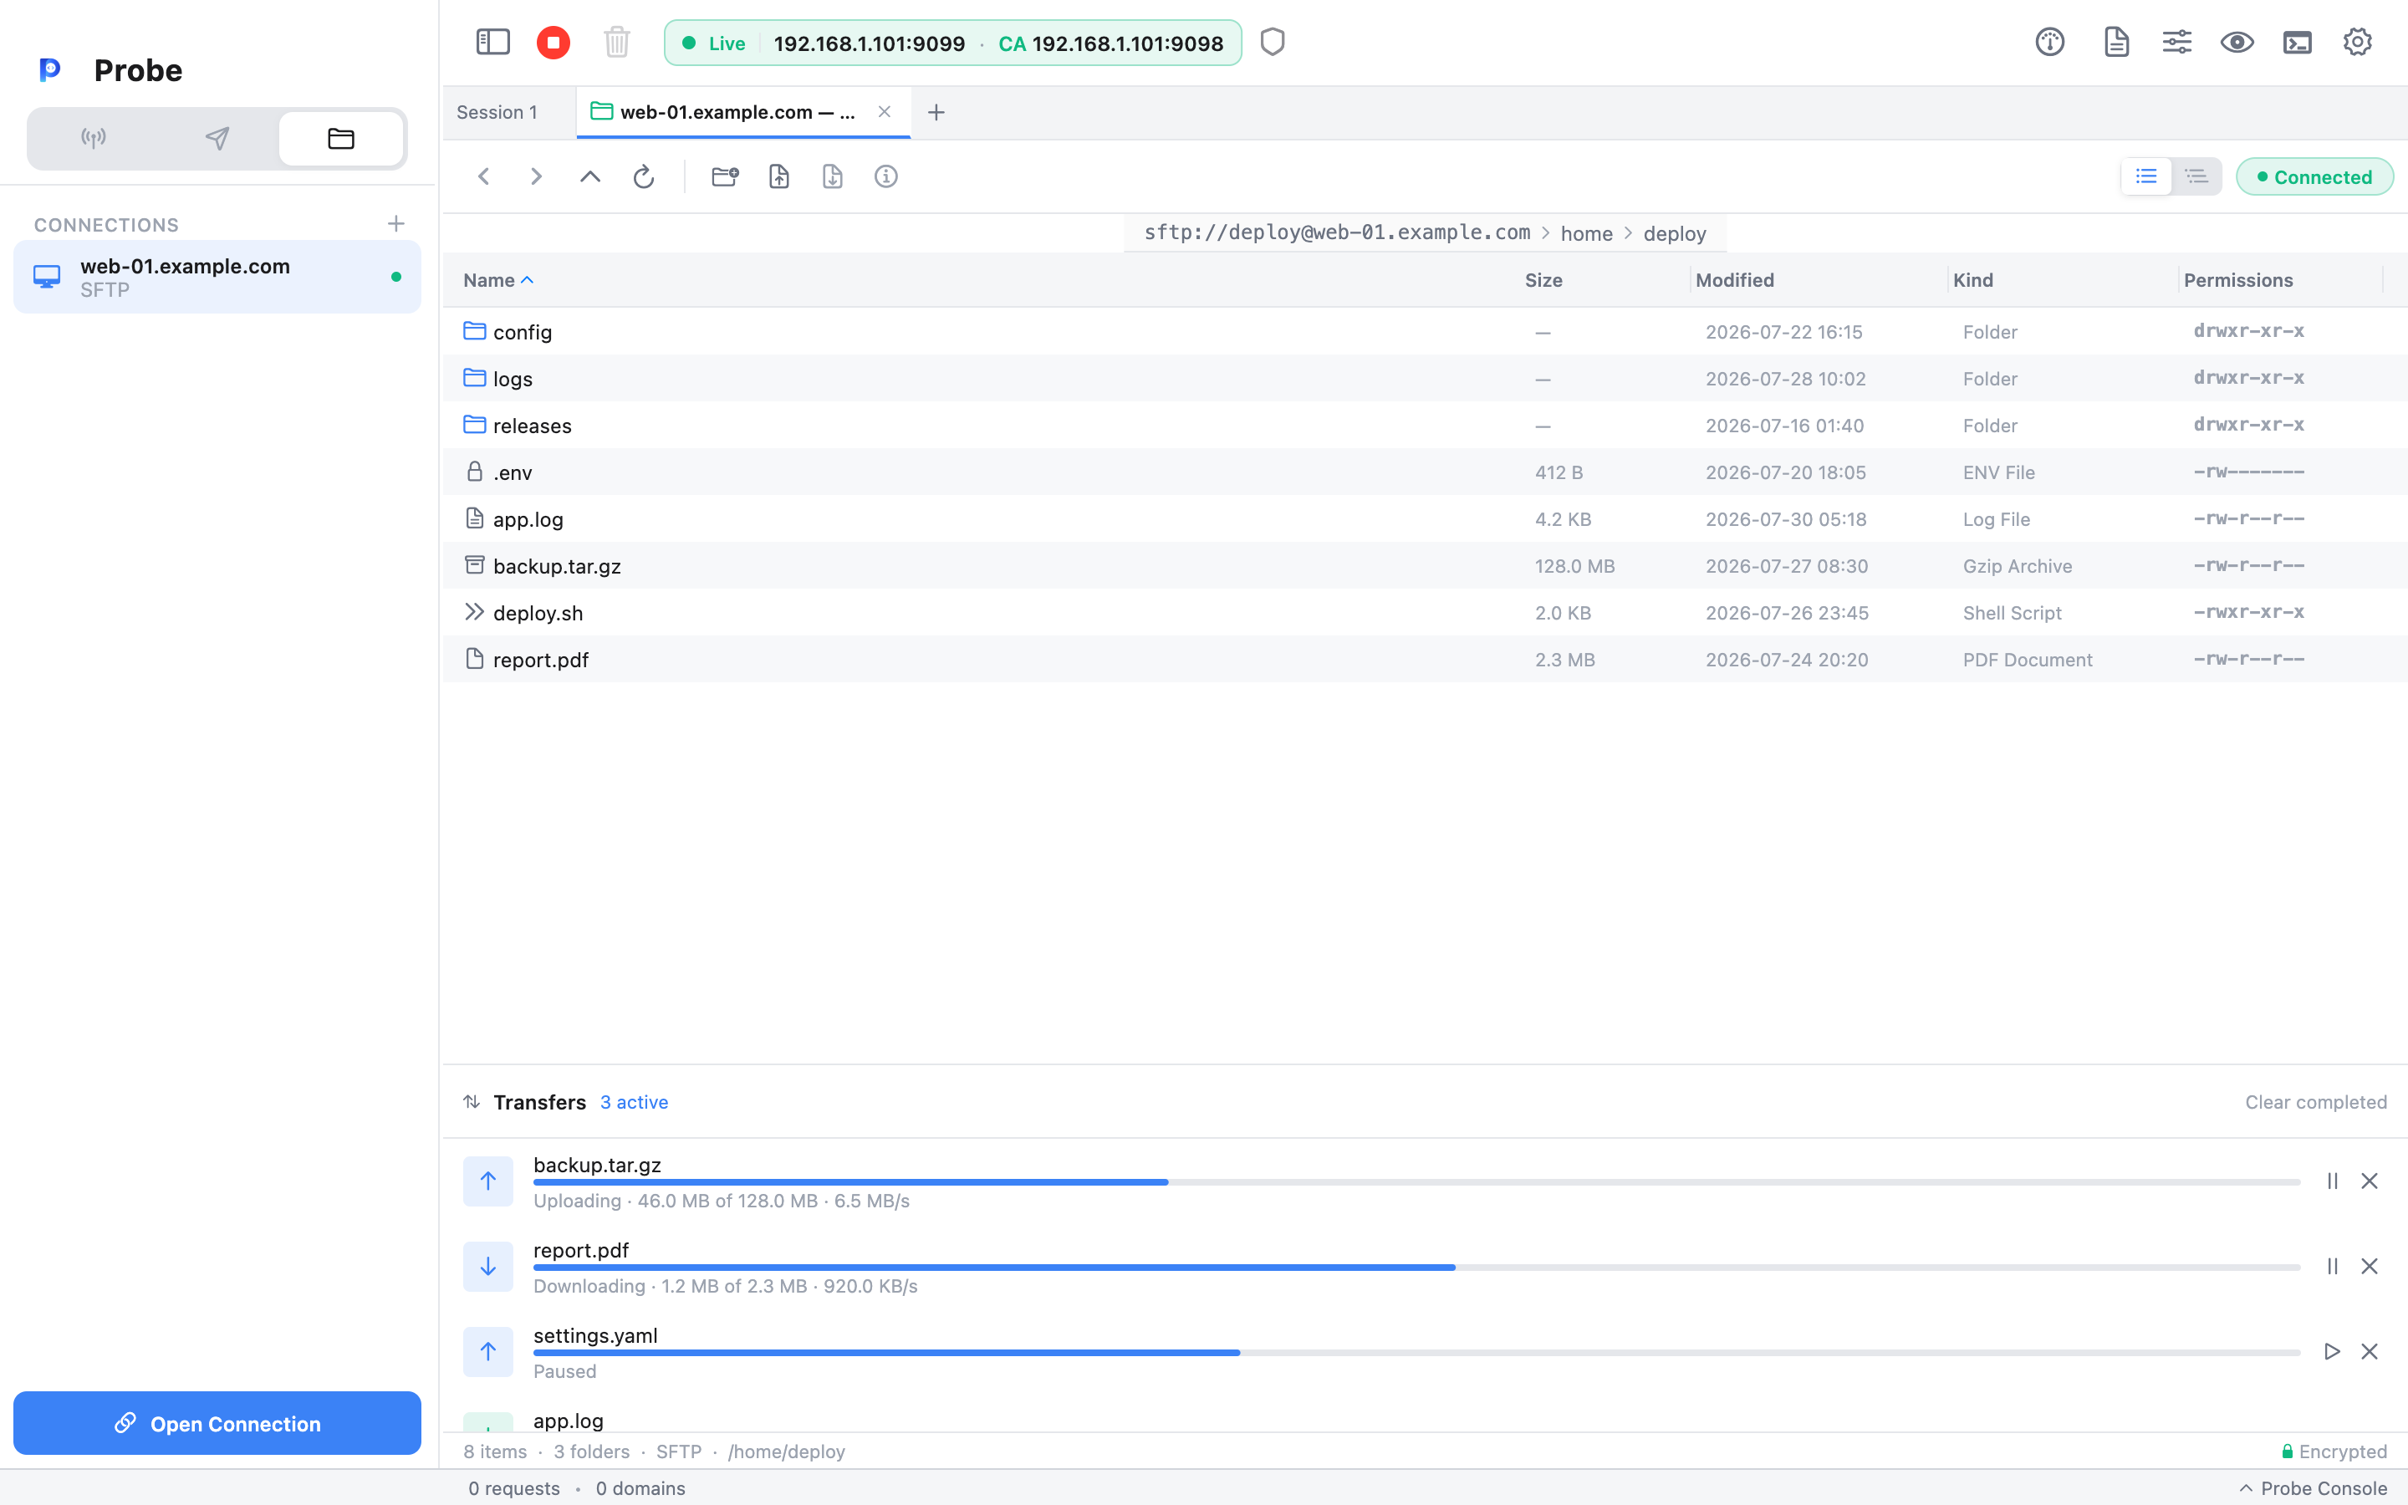This screenshot has width=2408, height=1505.
Task: Select the logs folder row
Action: coord(1425,378)
